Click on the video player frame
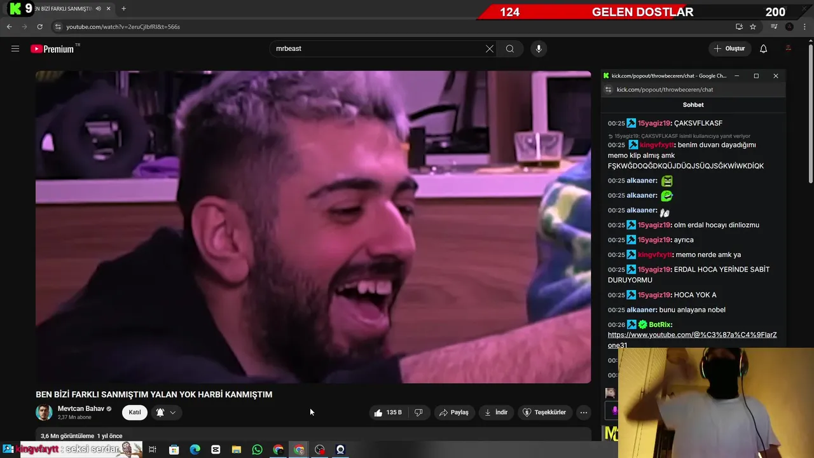 click(x=313, y=227)
